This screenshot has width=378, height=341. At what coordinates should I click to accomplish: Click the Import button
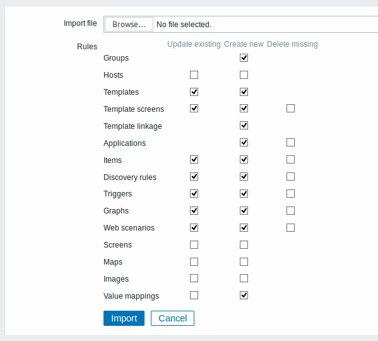click(124, 318)
